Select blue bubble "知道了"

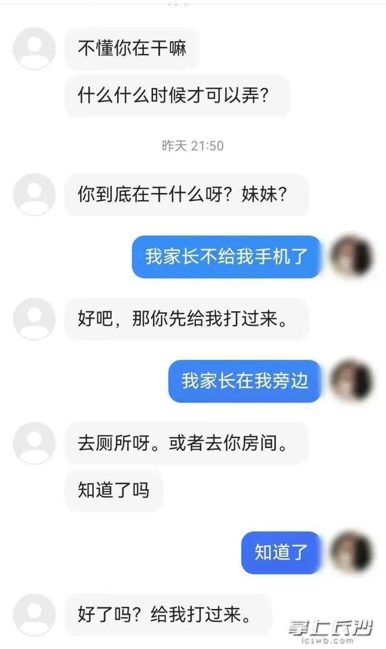(x=281, y=552)
